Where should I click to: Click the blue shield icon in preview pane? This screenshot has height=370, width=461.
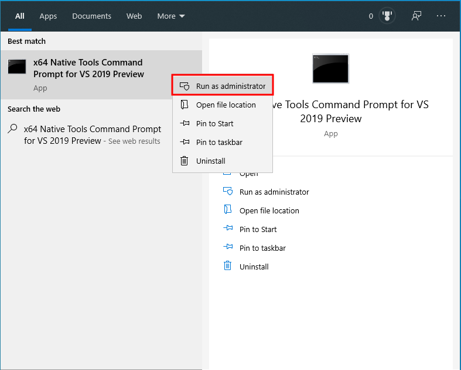[228, 191]
